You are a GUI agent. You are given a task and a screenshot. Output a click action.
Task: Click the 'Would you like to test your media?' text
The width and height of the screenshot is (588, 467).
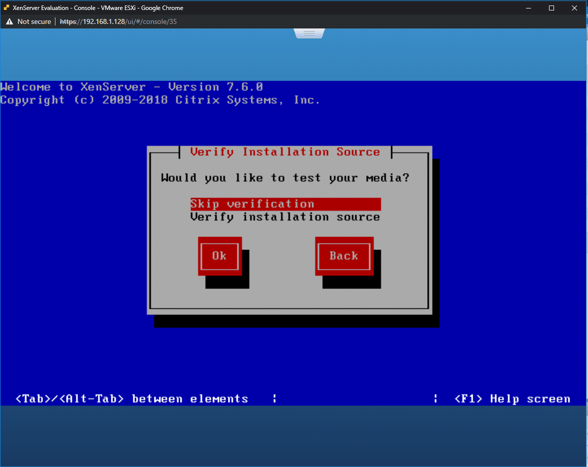point(285,178)
